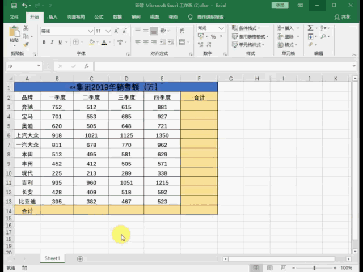Viewport: 363px width, 272px height.
Task: Toggle bottom vertical alignment
Action: pos(154,31)
